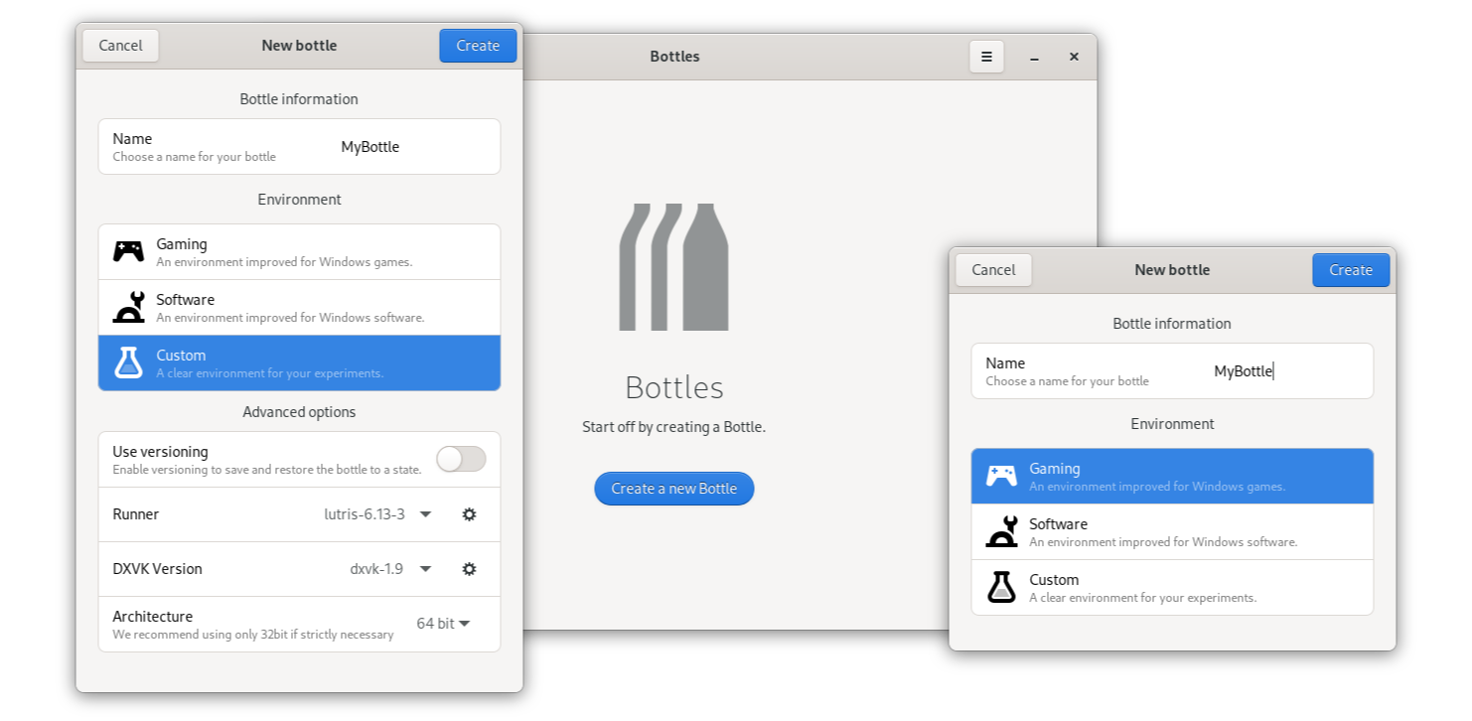Click the blue Create button in right dialog

(1350, 269)
